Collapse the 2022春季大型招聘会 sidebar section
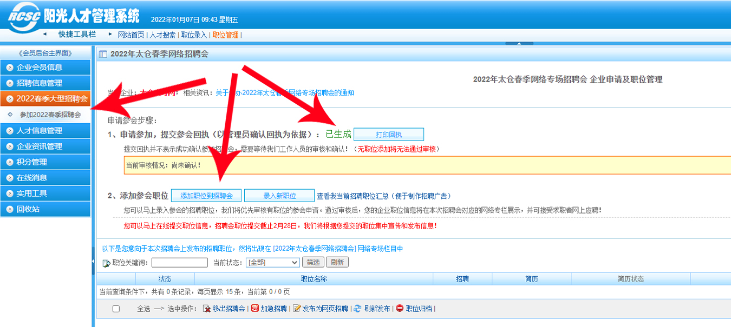This screenshot has width=731, height=327. (45, 99)
